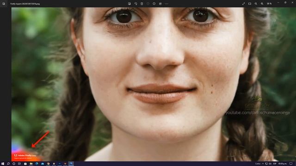Show file info with the info icon
This screenshot has width=296, height=166.
pos(154,4)
